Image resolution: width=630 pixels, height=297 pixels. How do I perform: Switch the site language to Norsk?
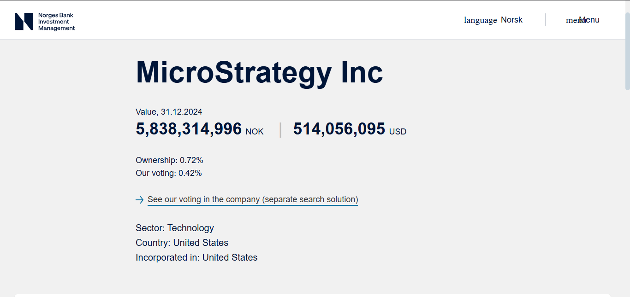click(511, 20)
